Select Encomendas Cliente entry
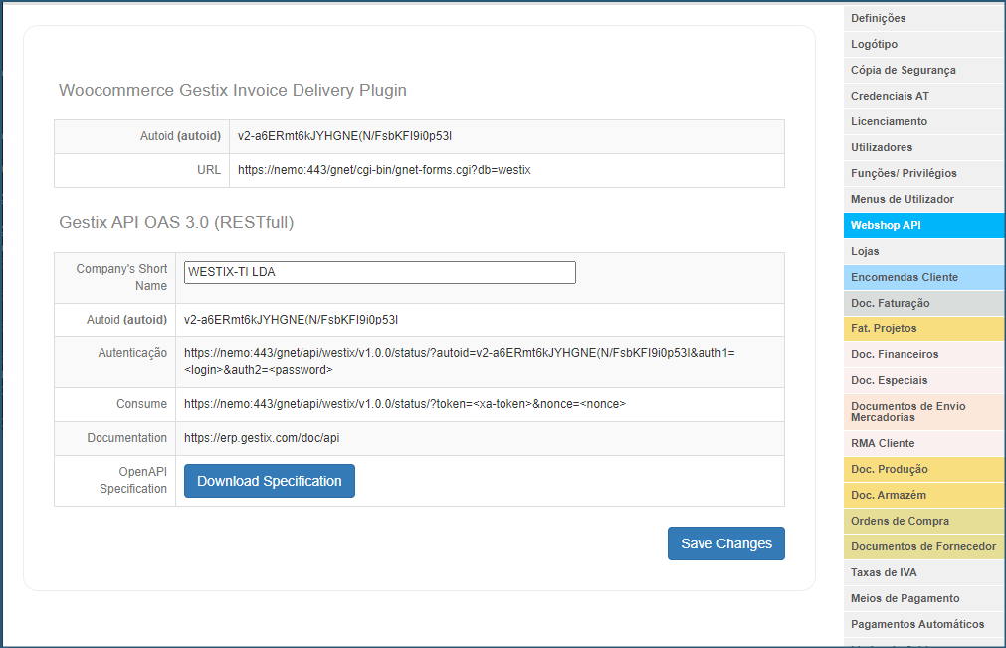 (923, 277)
